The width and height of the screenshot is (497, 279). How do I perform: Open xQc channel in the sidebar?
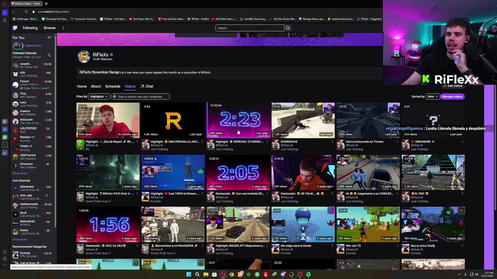pos(32,74)
